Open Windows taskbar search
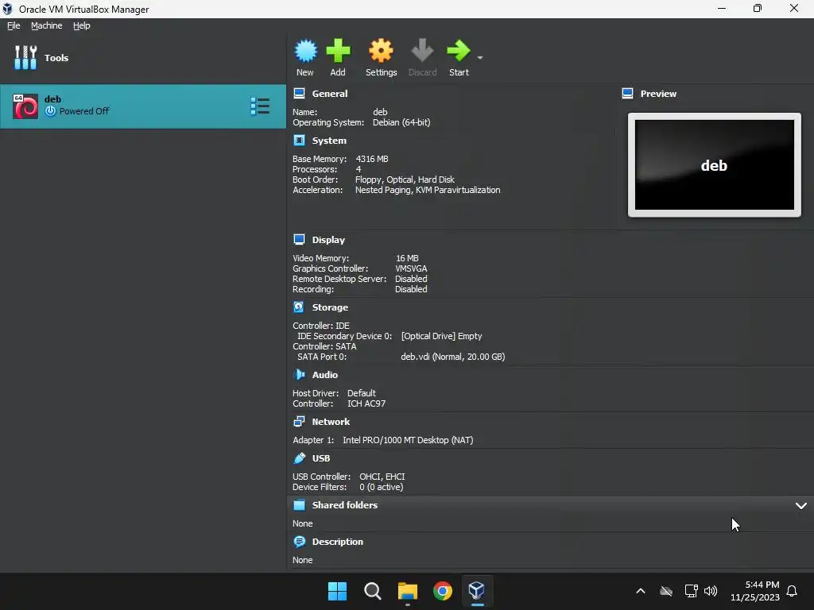The image size is (814, 610). [x=373, y=591]
